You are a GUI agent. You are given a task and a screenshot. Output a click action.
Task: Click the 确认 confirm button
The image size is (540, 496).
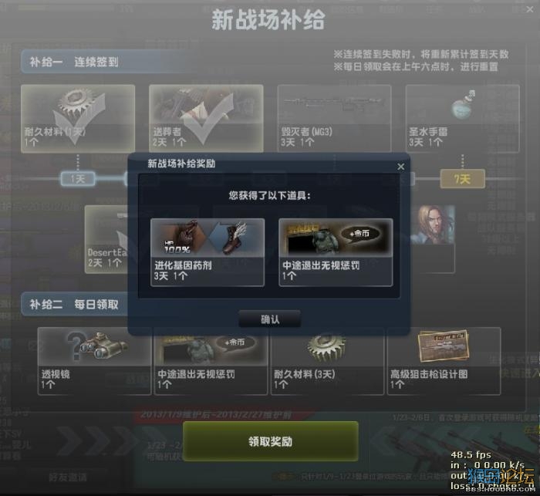point(270,319)
